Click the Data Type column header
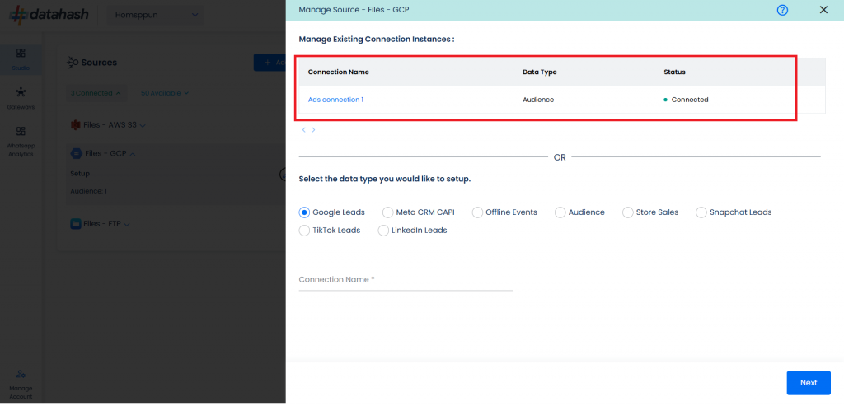This screenshot has width=844, height=406. tap(539, 72)
